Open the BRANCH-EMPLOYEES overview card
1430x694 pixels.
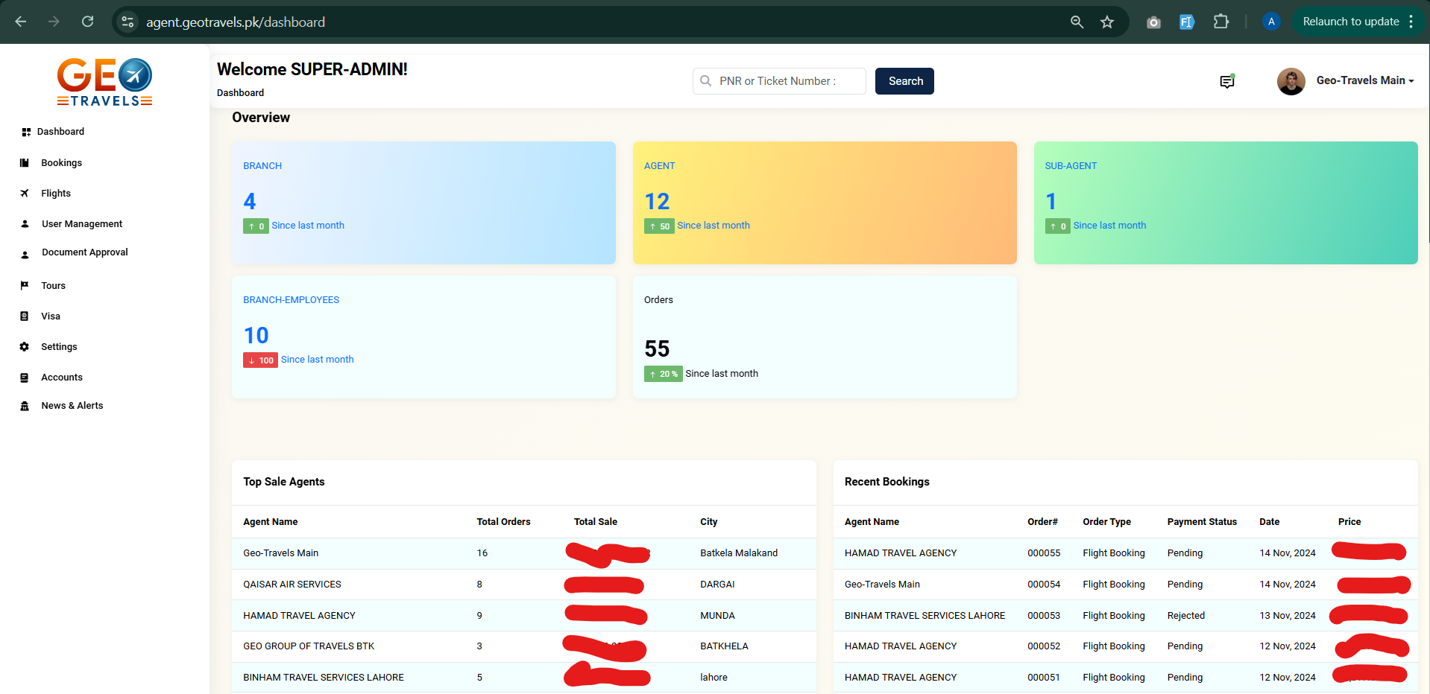click(423, 337)
